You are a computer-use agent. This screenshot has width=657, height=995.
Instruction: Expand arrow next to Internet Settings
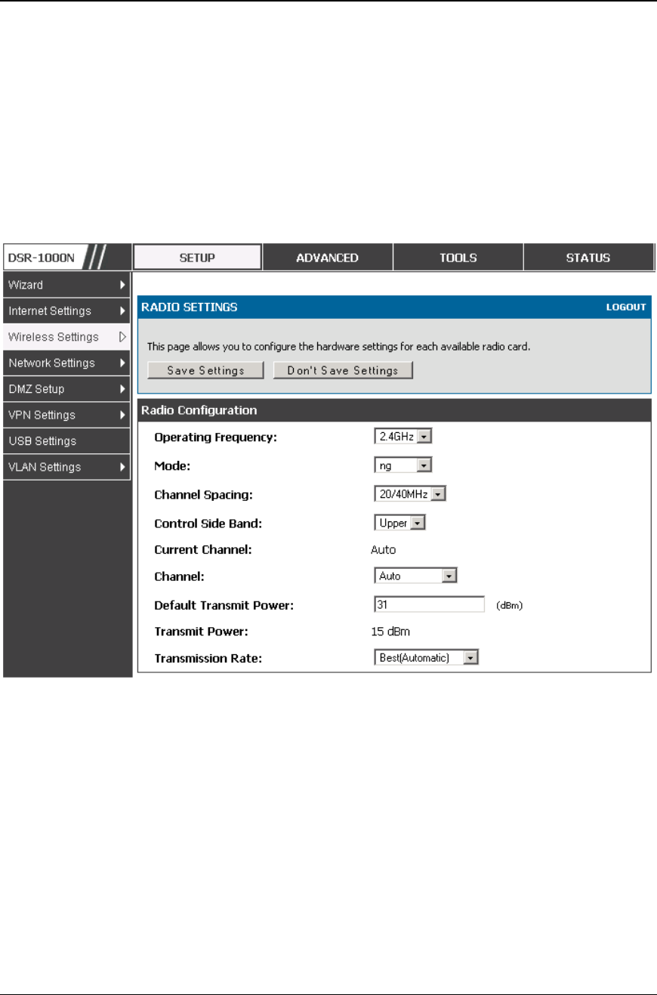122,311
